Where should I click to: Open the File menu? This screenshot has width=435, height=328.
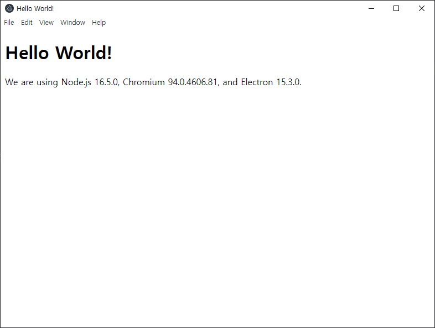[9, 23]
